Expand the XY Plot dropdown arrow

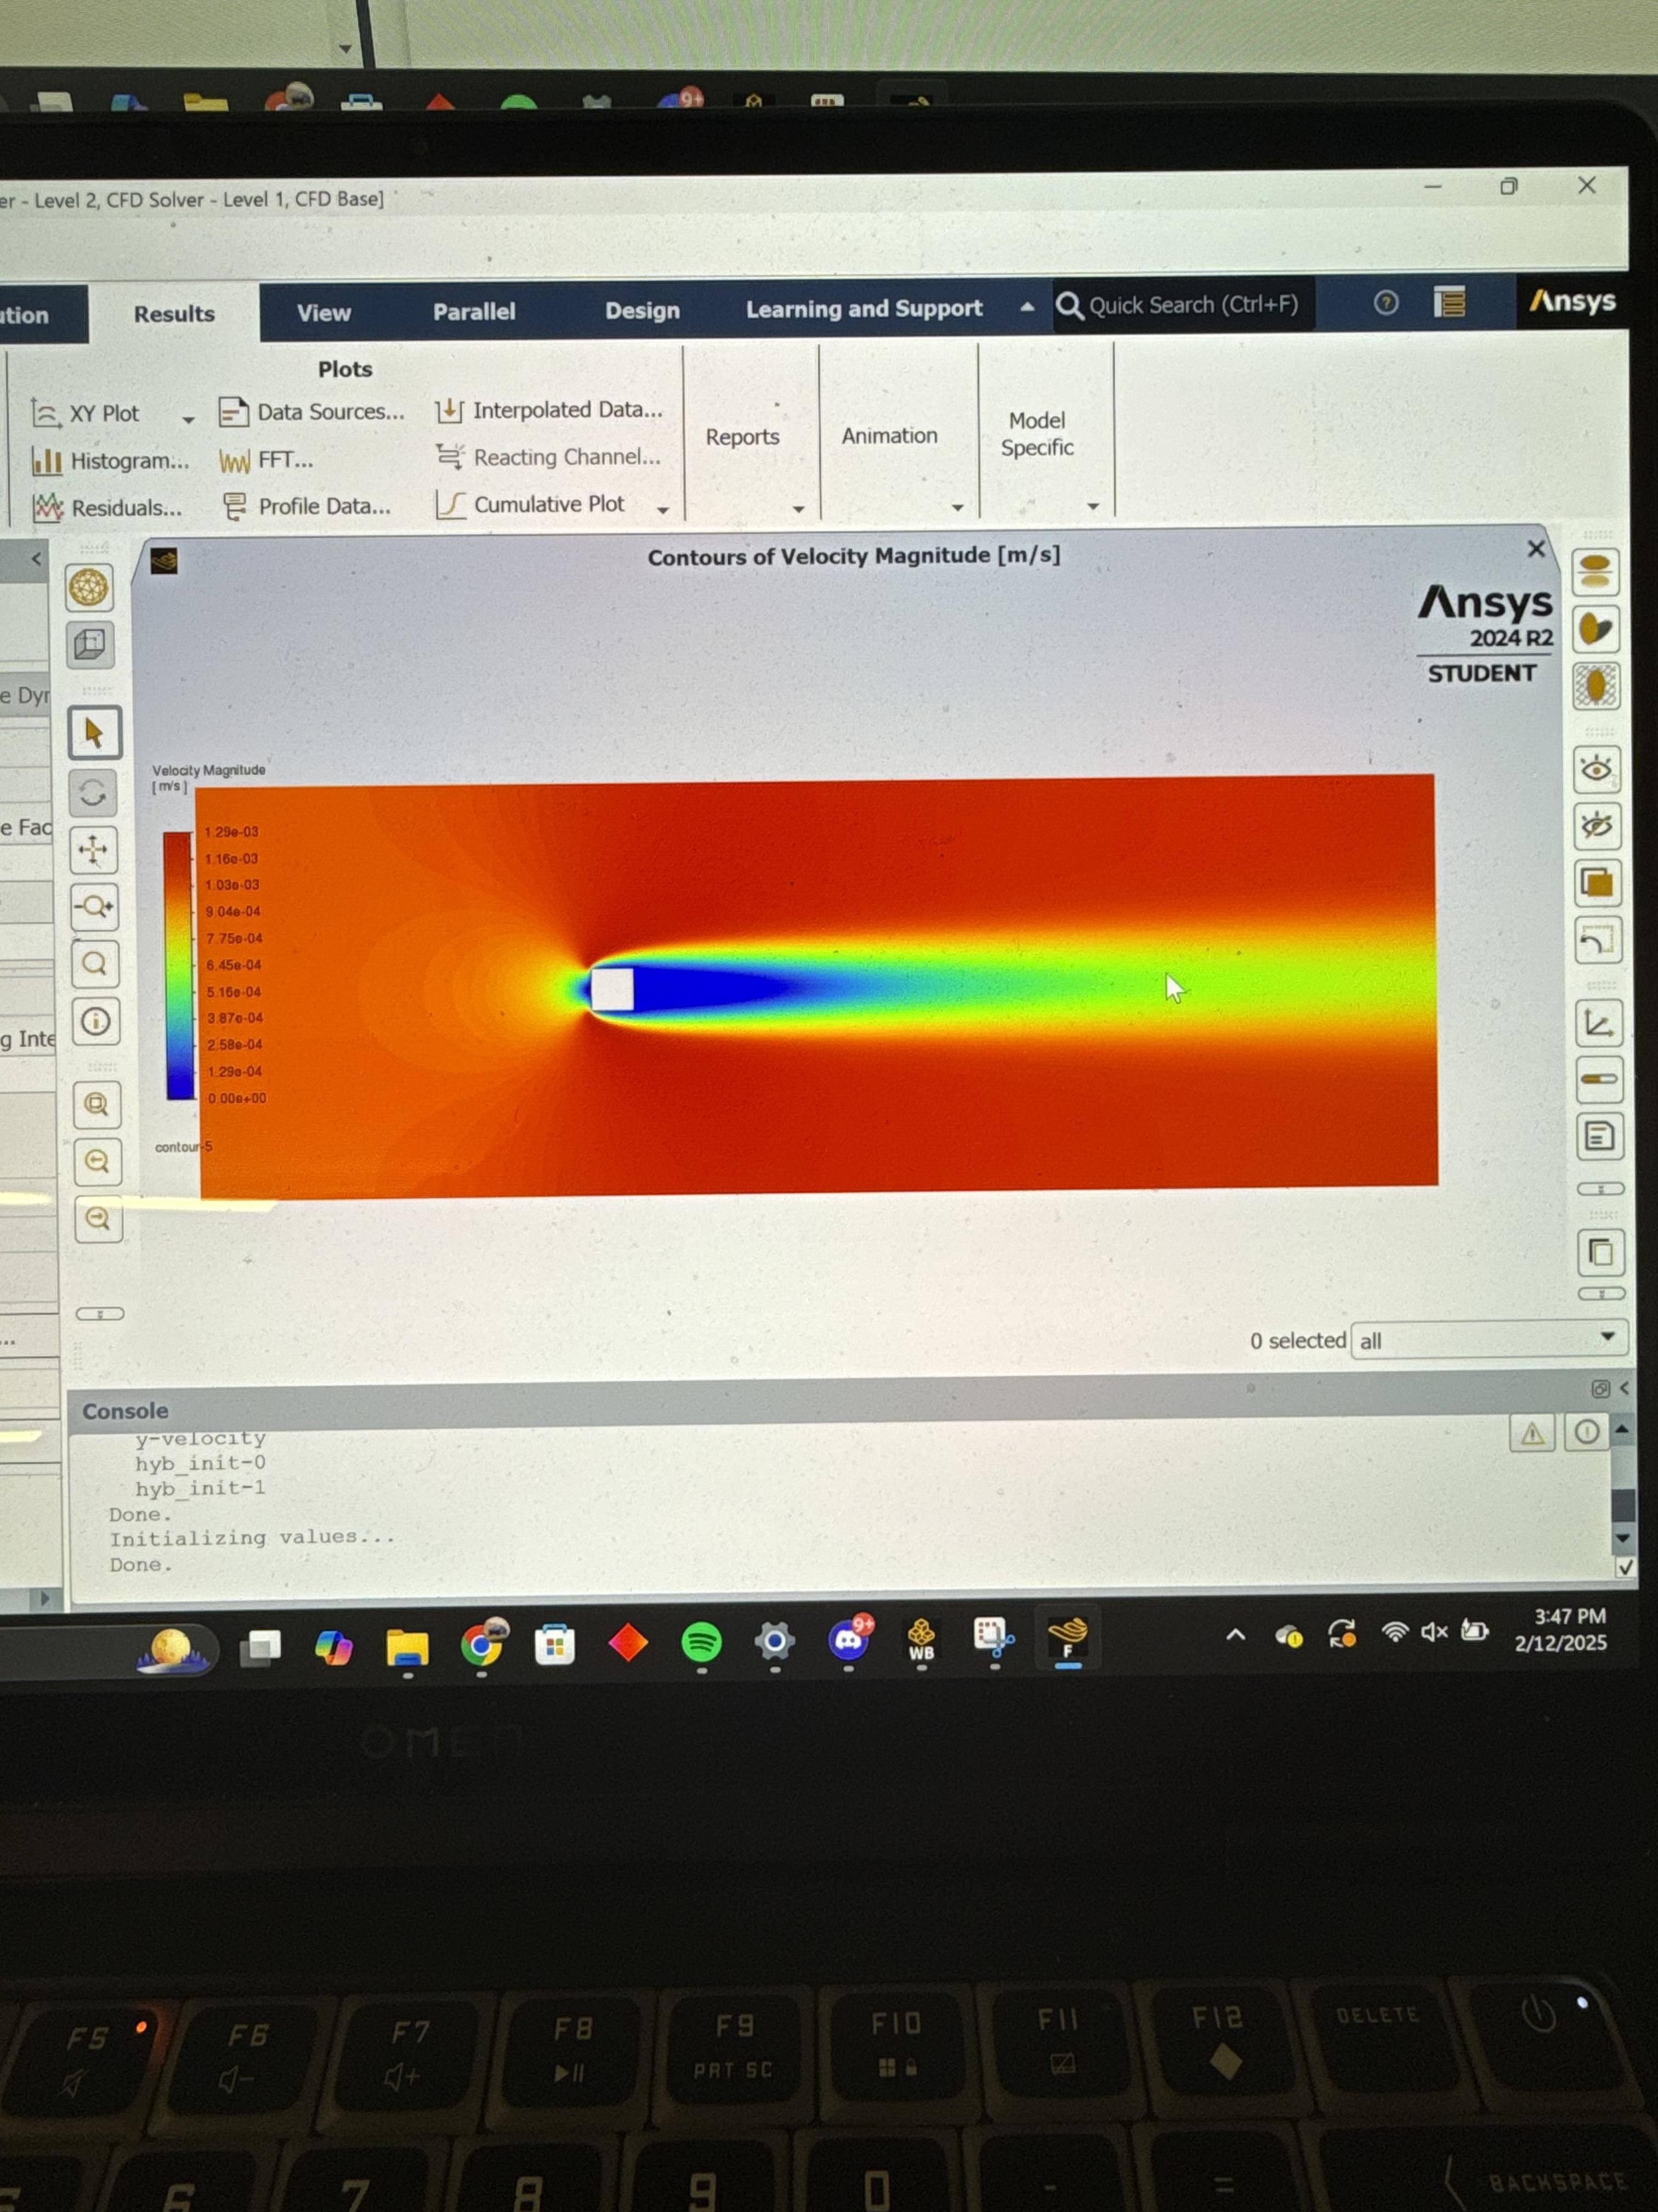pyautogui.click(x=188, y=419)
